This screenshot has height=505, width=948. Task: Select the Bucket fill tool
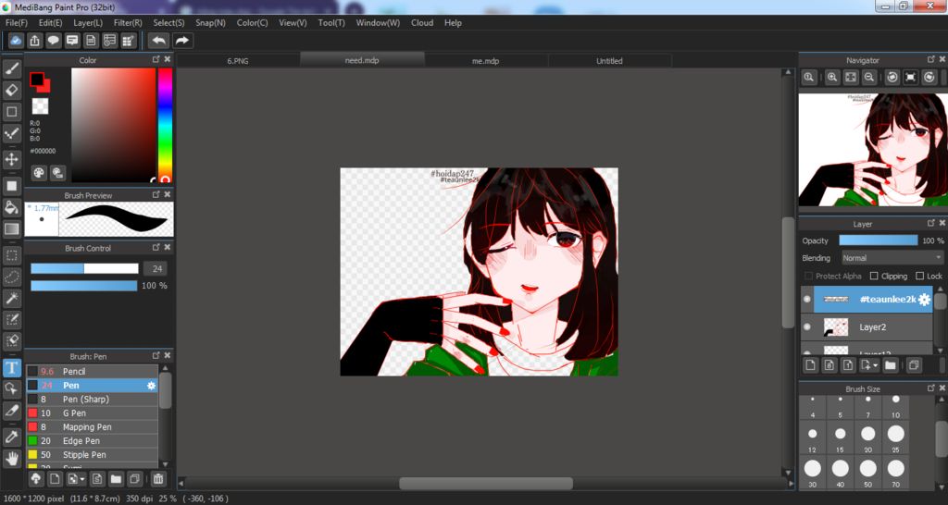[11, 207]
